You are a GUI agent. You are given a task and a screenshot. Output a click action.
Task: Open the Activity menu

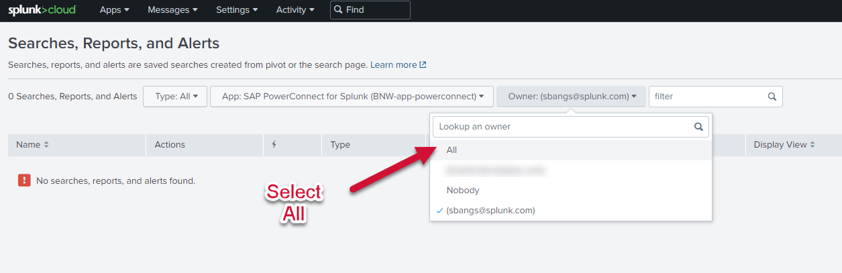coord(295,10)
